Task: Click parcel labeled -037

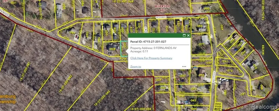Action: click(x=183, y=76)
